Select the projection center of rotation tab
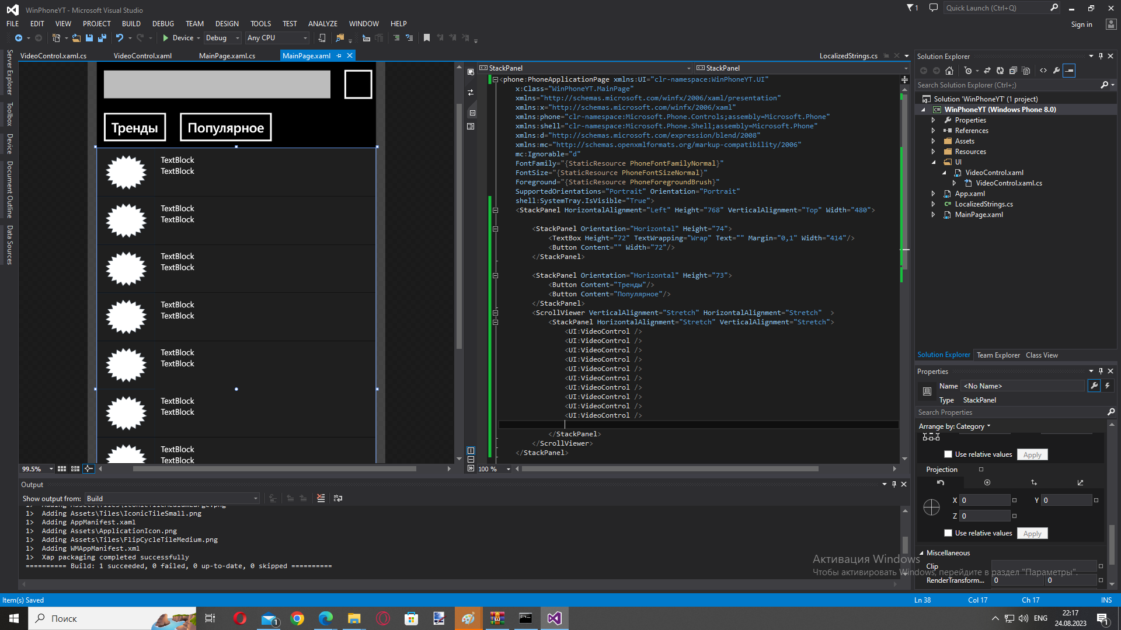Screen dimensions: 1121x630 [x=987, y=482]
